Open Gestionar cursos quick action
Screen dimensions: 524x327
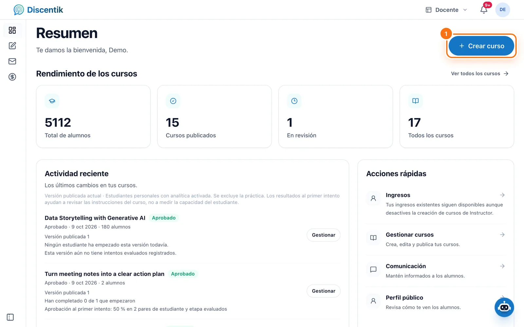point(436,239)
